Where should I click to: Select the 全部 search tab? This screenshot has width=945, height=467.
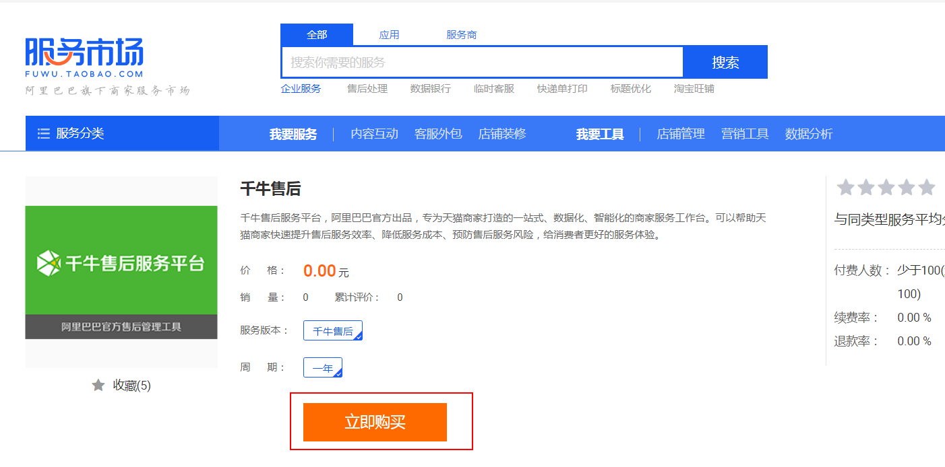tap(317, 34)
